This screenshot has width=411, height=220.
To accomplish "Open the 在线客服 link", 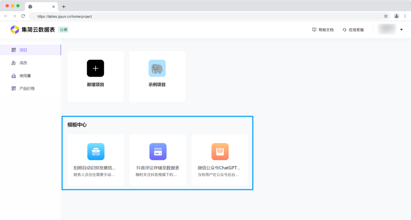I will coord(353,30).
